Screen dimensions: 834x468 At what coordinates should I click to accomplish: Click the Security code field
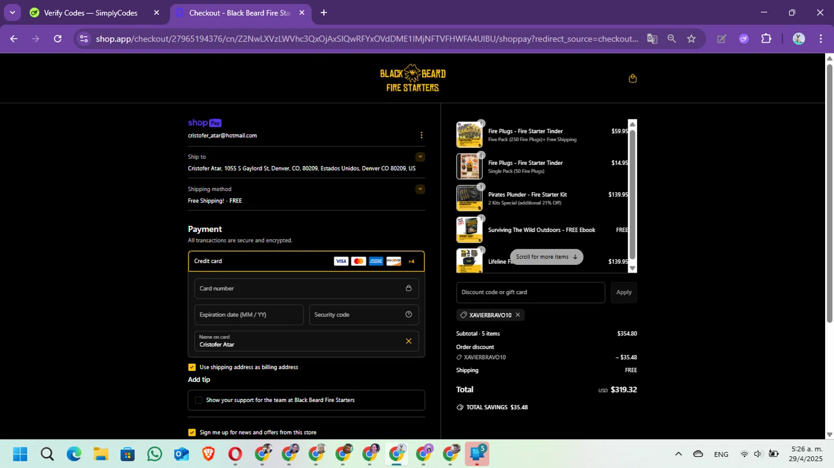click(364, 315)
